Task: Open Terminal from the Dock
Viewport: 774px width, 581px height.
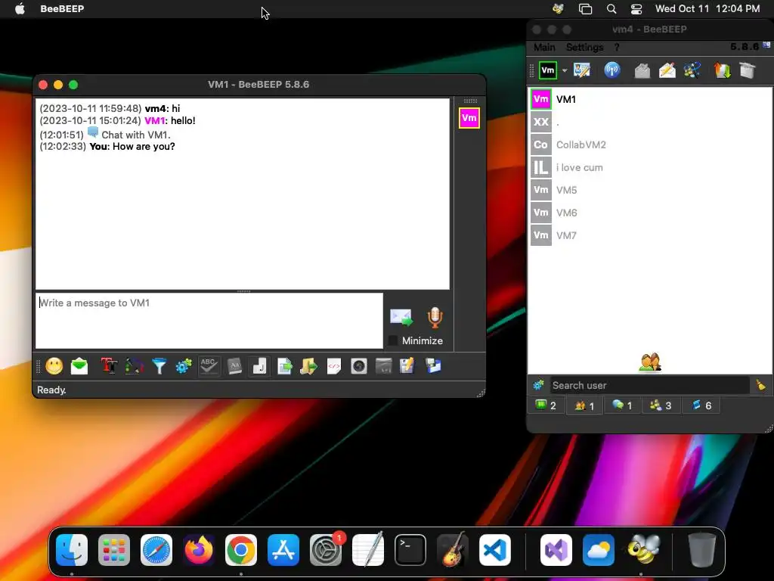Action: (x=410, y=550)
